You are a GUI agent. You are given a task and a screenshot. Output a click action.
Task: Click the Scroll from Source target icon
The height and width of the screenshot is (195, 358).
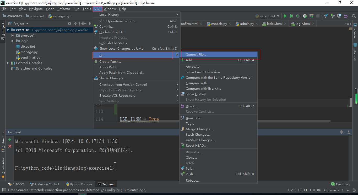70,24
